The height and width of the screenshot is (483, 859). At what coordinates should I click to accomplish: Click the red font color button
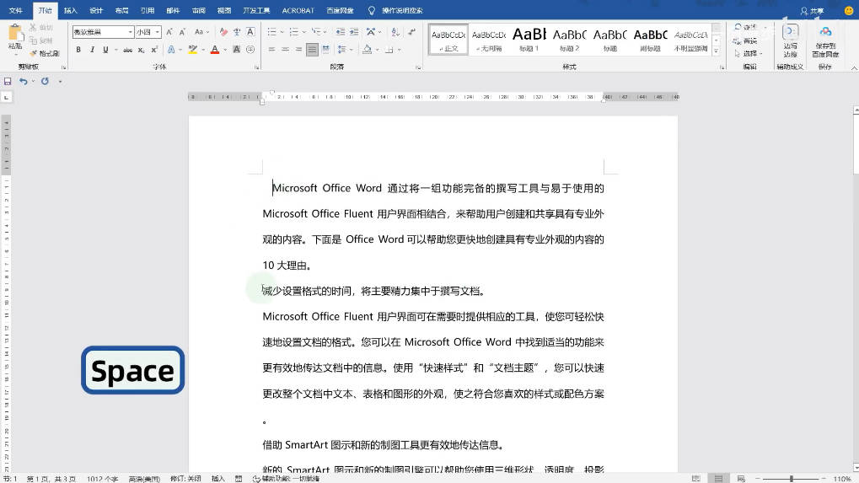tap(214, 50)
